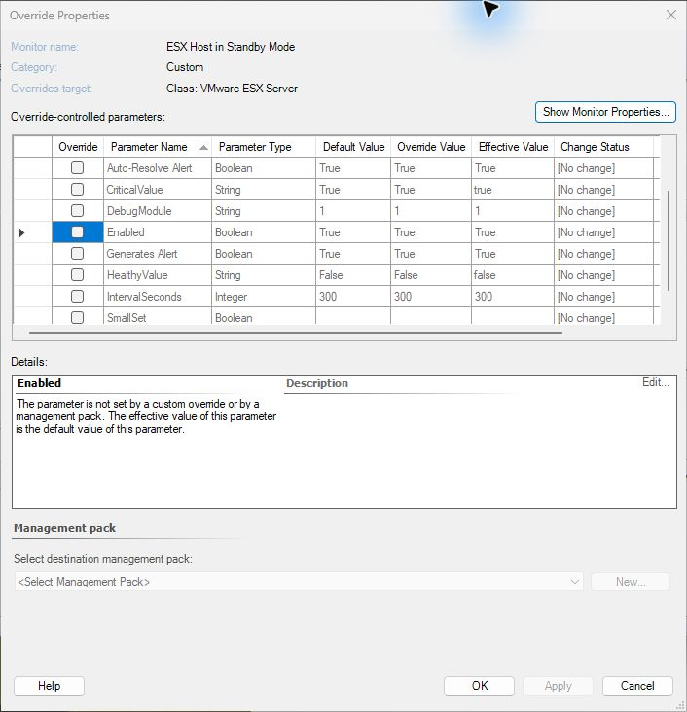Click the Edit link in Details
687x712 pixels.
655,382
